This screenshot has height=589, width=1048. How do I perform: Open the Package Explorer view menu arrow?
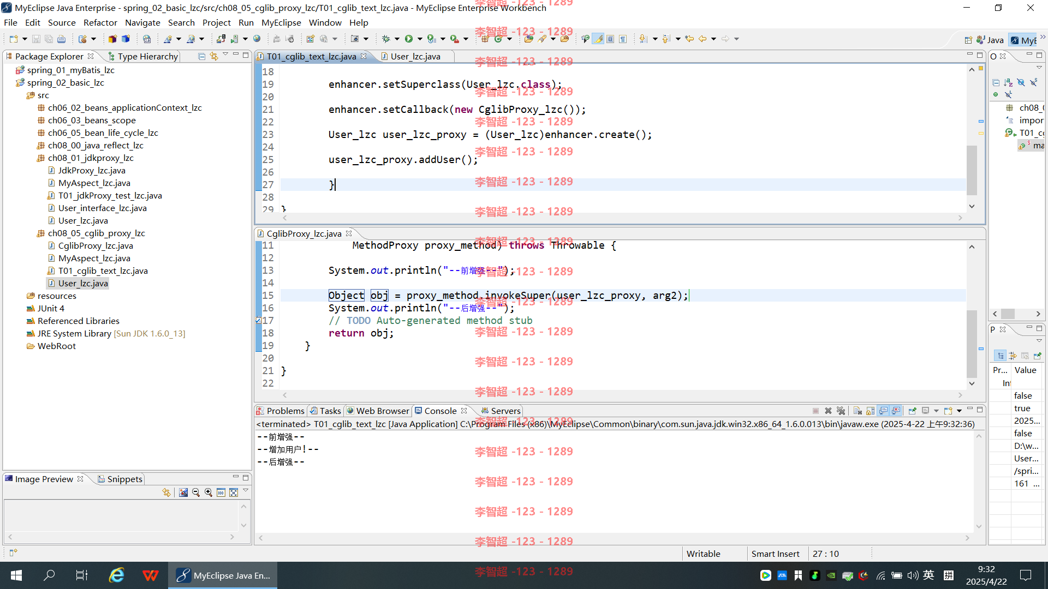[225, 55]
